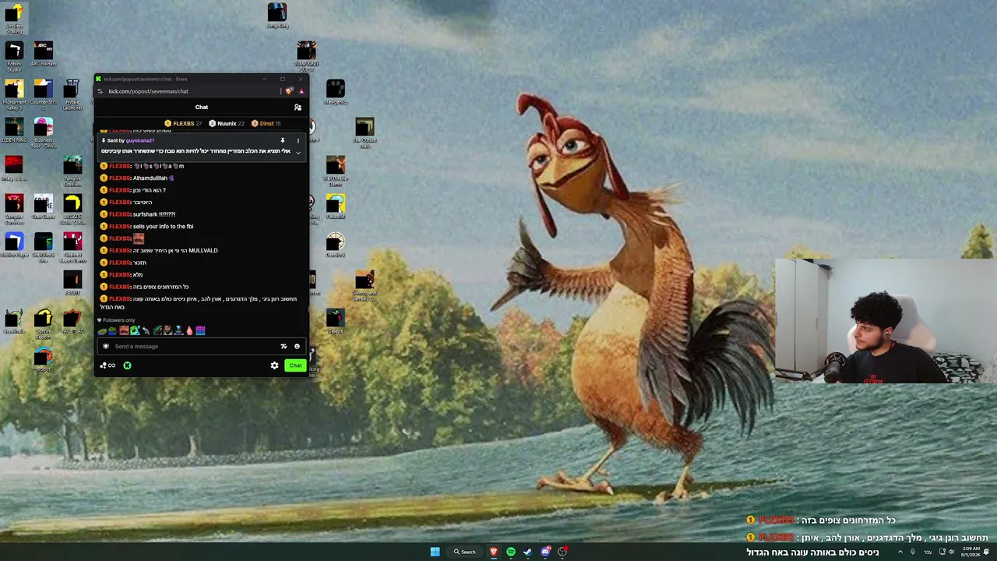This screenshot has width=997, height=561.
Task: Click the message 'sells your info to the fbi'
Action: [x=163, y=227]
